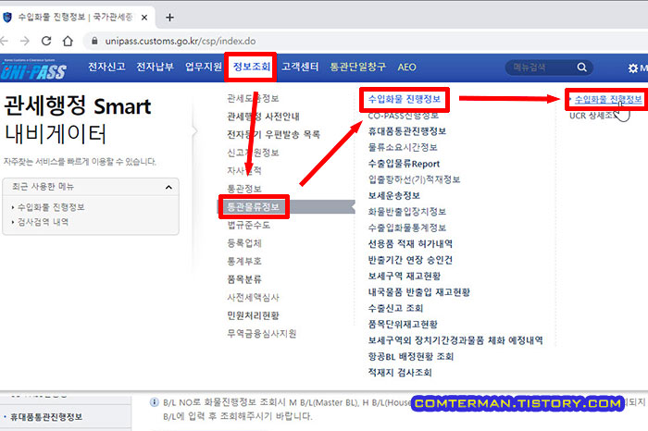This screenshot has height=431, width=648.
Task: Click the browser back arrow
Action: coord(4,41)
